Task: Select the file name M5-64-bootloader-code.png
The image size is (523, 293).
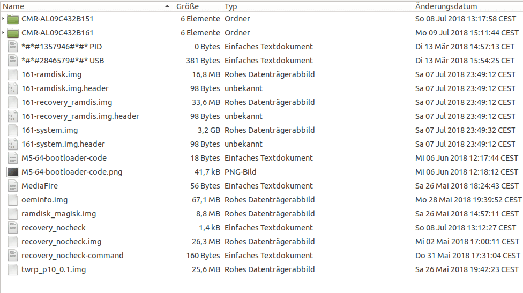Action: click(x=72, y=172)
